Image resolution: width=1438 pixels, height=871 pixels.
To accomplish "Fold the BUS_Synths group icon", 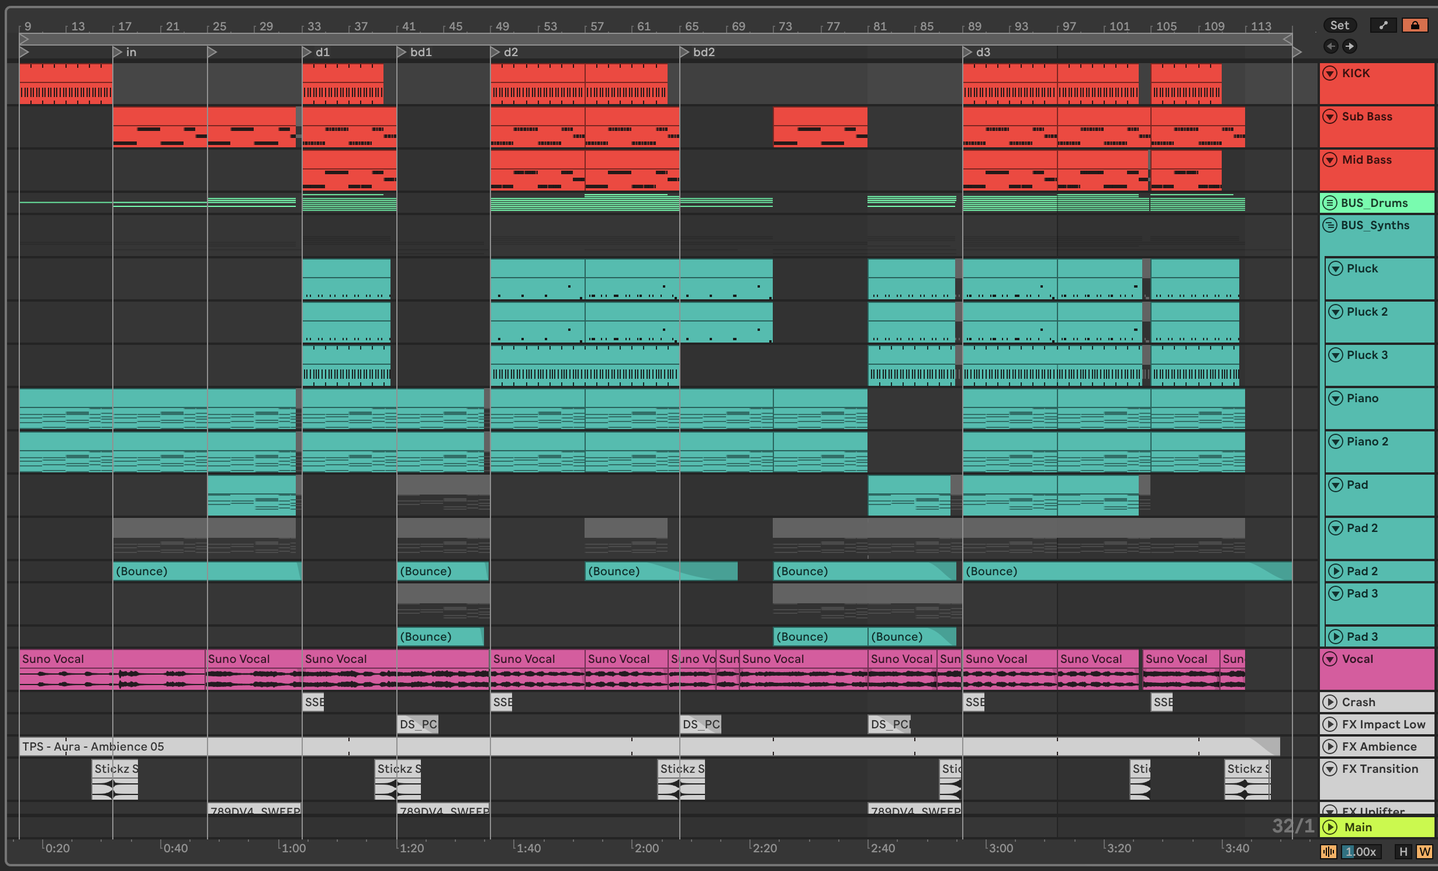I will point(1330,225).
